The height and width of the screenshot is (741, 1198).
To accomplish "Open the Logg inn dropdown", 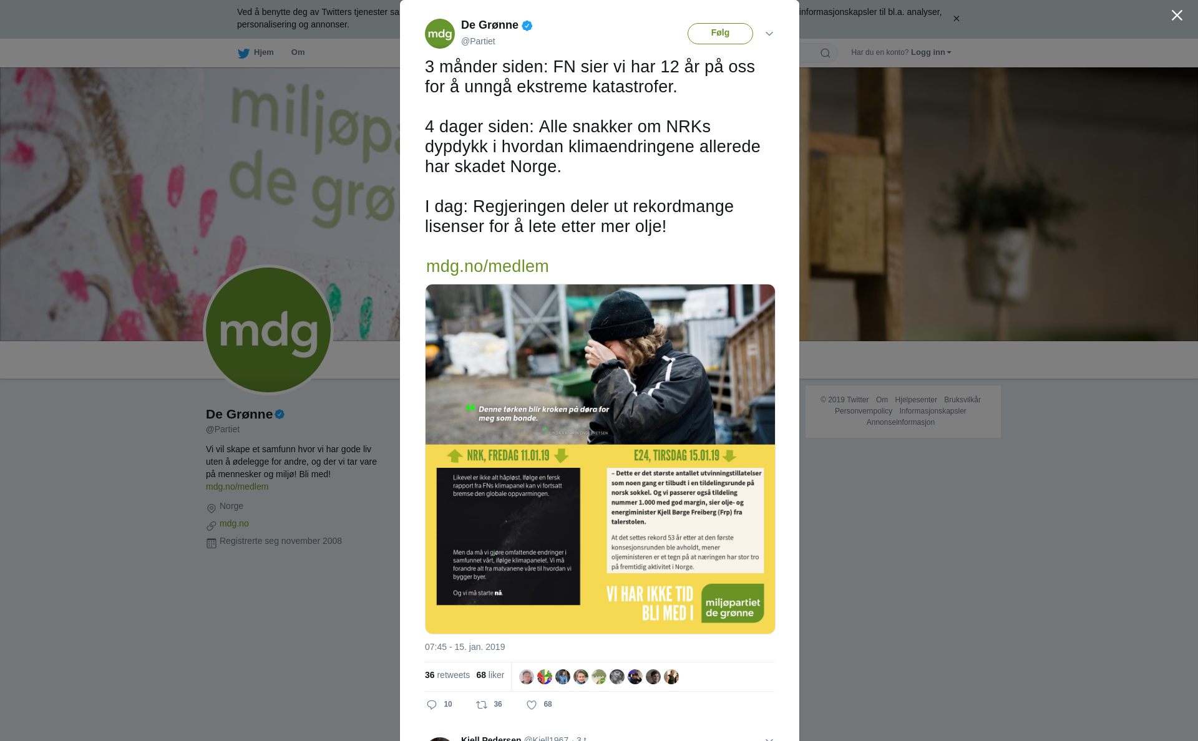I will 931,52.
